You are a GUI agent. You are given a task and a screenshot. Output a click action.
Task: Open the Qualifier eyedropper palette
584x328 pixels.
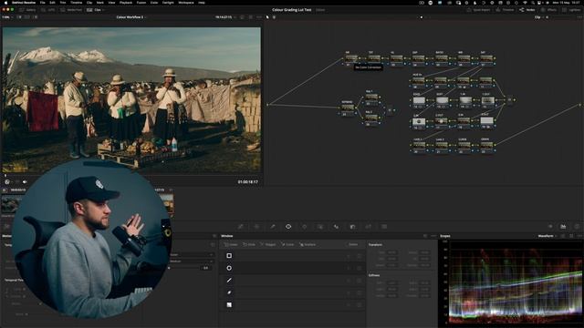(273, 227)
